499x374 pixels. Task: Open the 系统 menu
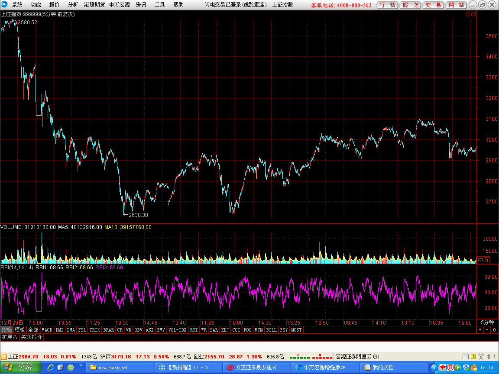(17, 5)
